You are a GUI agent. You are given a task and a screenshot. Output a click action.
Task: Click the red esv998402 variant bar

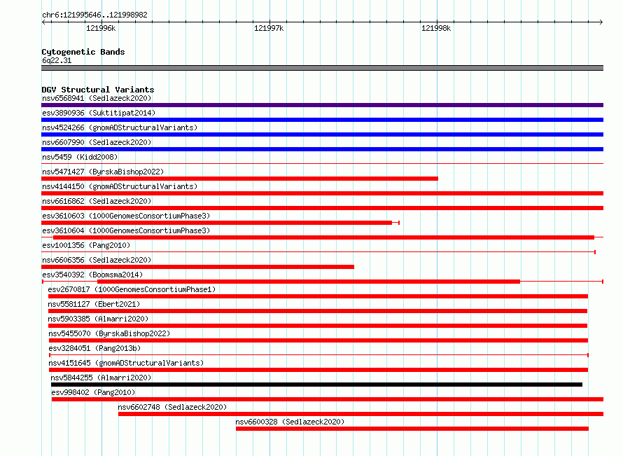tap(328, 399)
